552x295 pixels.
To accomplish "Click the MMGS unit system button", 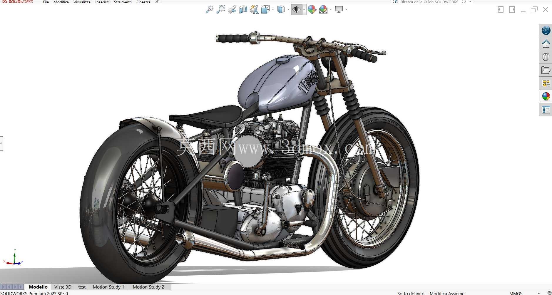I will click(x=516, y=293).
